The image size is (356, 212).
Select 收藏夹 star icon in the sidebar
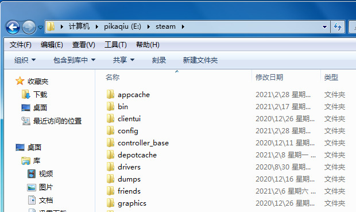(x=20, y=81)
